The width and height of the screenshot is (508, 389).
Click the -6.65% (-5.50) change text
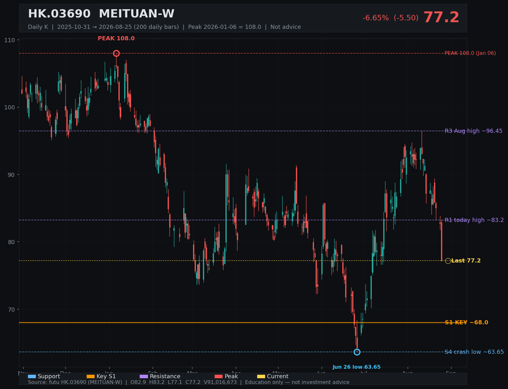391,18
